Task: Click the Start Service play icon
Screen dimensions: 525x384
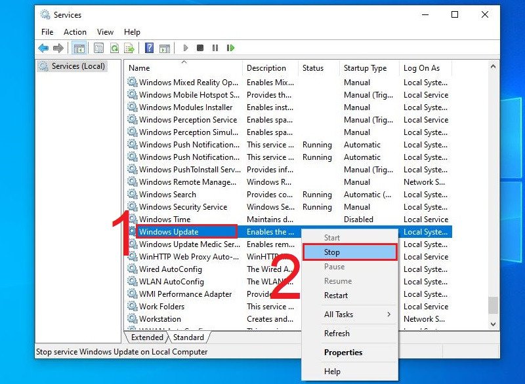Action: 186,47
